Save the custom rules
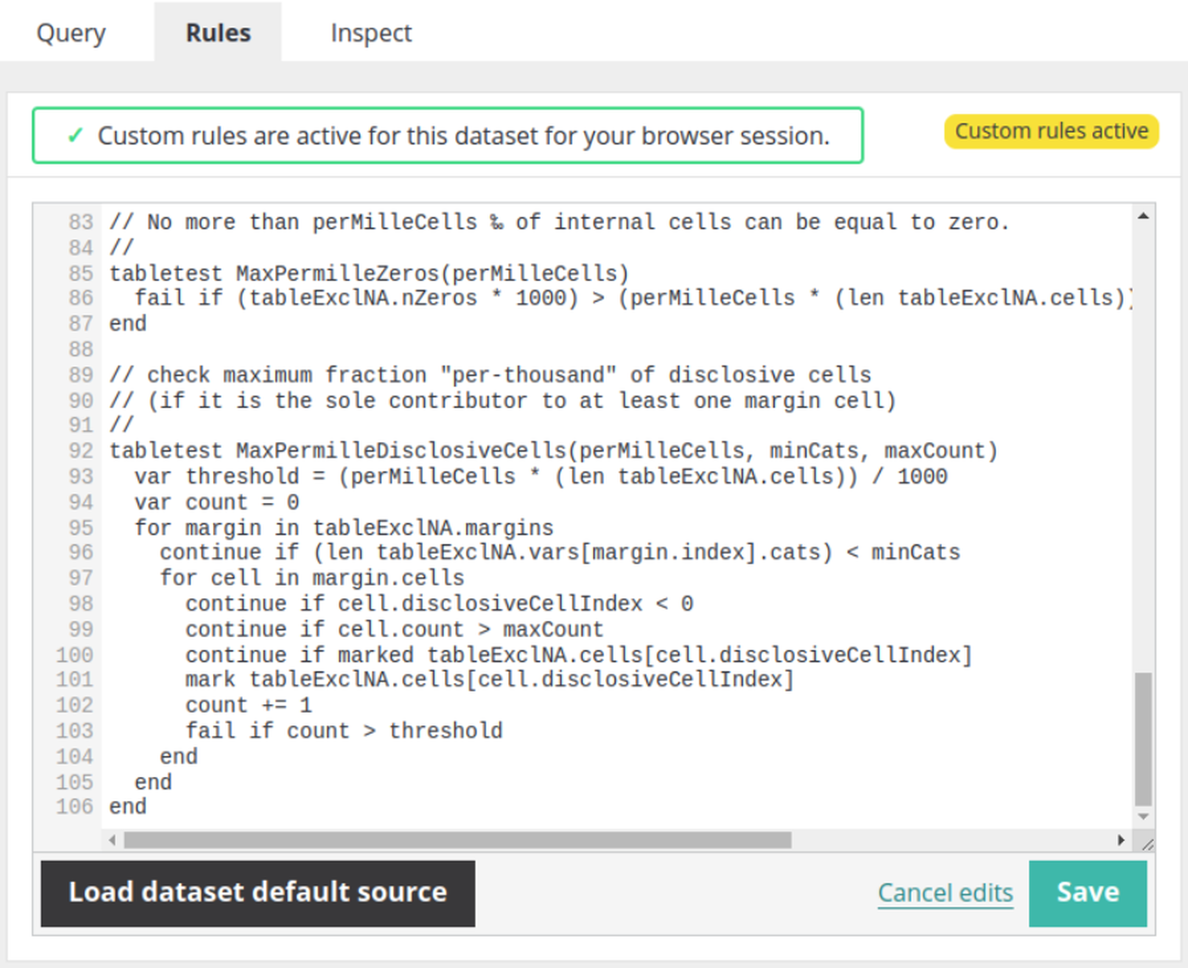Viewport: 1188px width, 968px height. coord(1087,893)
